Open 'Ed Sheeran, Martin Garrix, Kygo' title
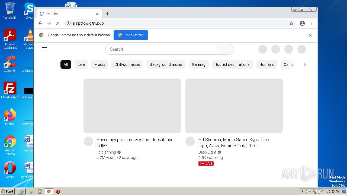 pos(234,142)
